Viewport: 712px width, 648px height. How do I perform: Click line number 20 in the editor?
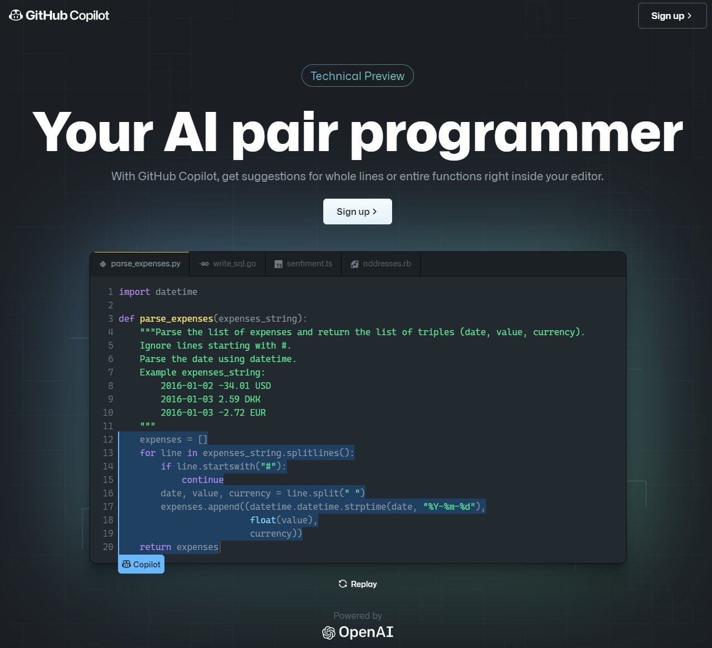point(107,547)
